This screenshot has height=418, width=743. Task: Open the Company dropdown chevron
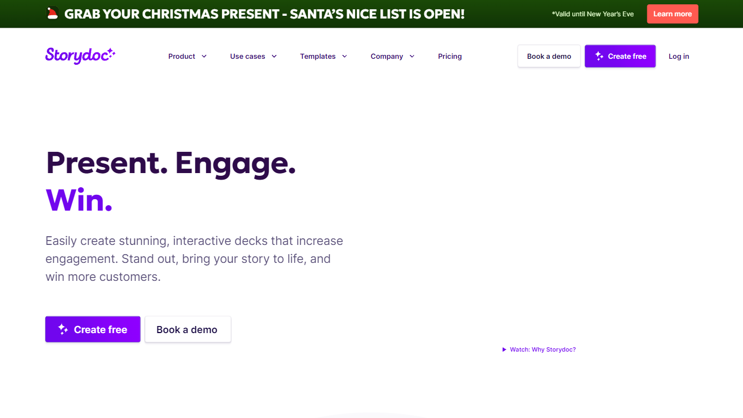[412, 56]
